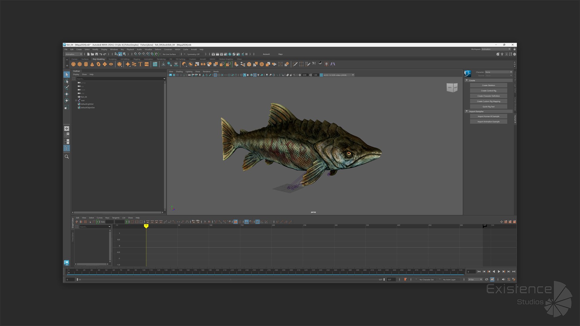Create a polygon cylinder from shelf
Image resolution: width=580 pixels, height=326 pixels.
point(86,64)
